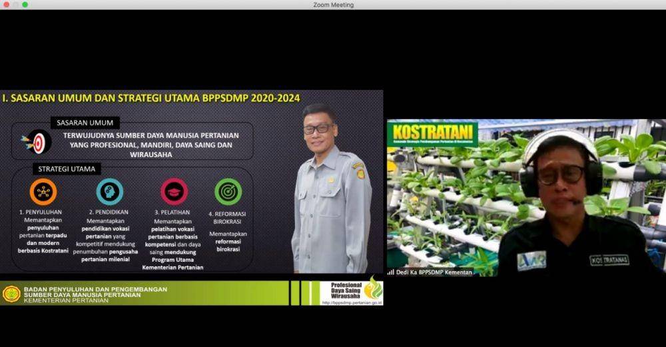Screen dimensions: 666x347
Task: Click "Kementerian Pertanian" text under Pelatihan
Action: click(x=172, y=268)
